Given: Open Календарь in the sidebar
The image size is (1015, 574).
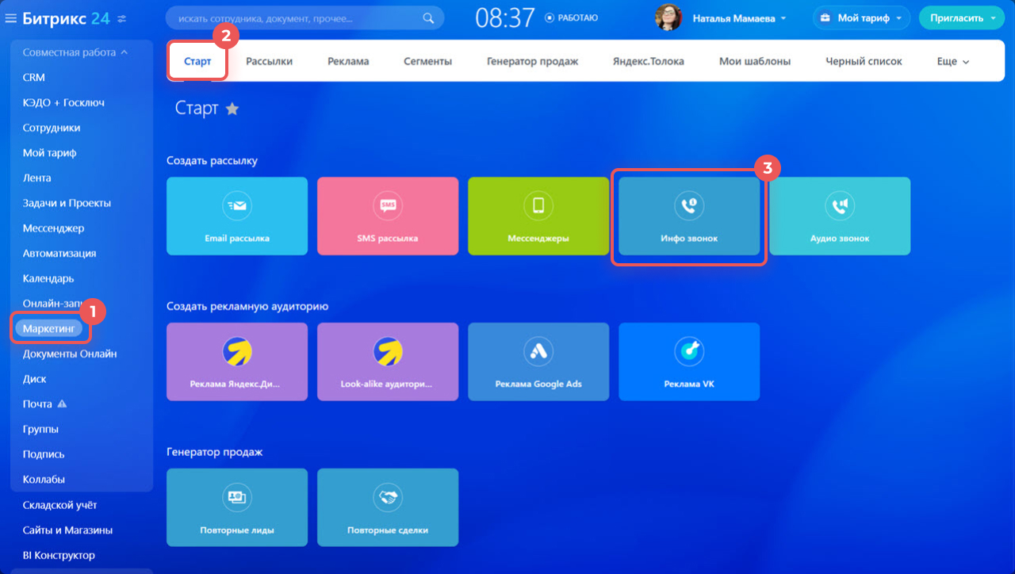Looking at the screenshot, I should tap(48, 278).
